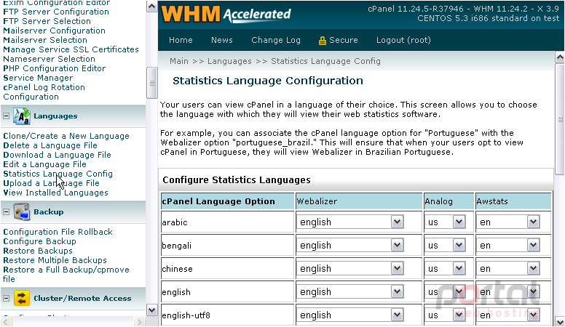Open Download a Language File
The width and height of the screenshot is (565, 327).
tap(57, 155)
